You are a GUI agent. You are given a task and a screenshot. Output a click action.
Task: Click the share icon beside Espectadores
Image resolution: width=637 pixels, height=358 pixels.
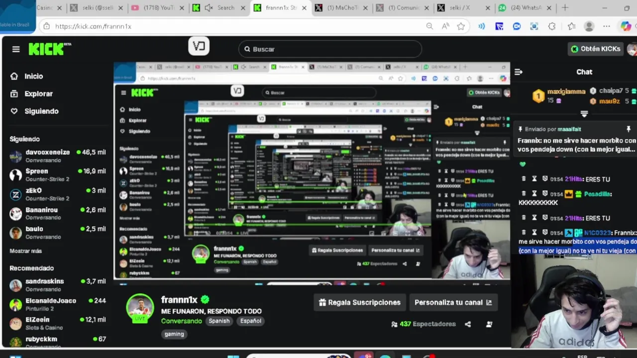point(468,324)
